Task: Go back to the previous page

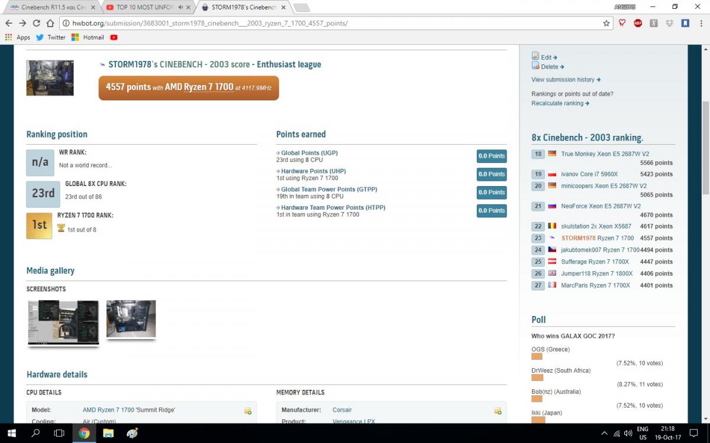Action: click(8, 23)
